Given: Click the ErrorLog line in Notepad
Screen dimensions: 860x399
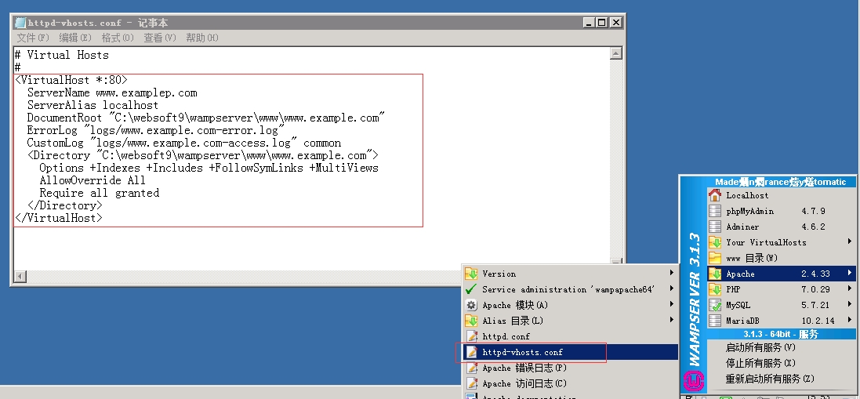Looking at the screenshot, I should tap(156, 130).
